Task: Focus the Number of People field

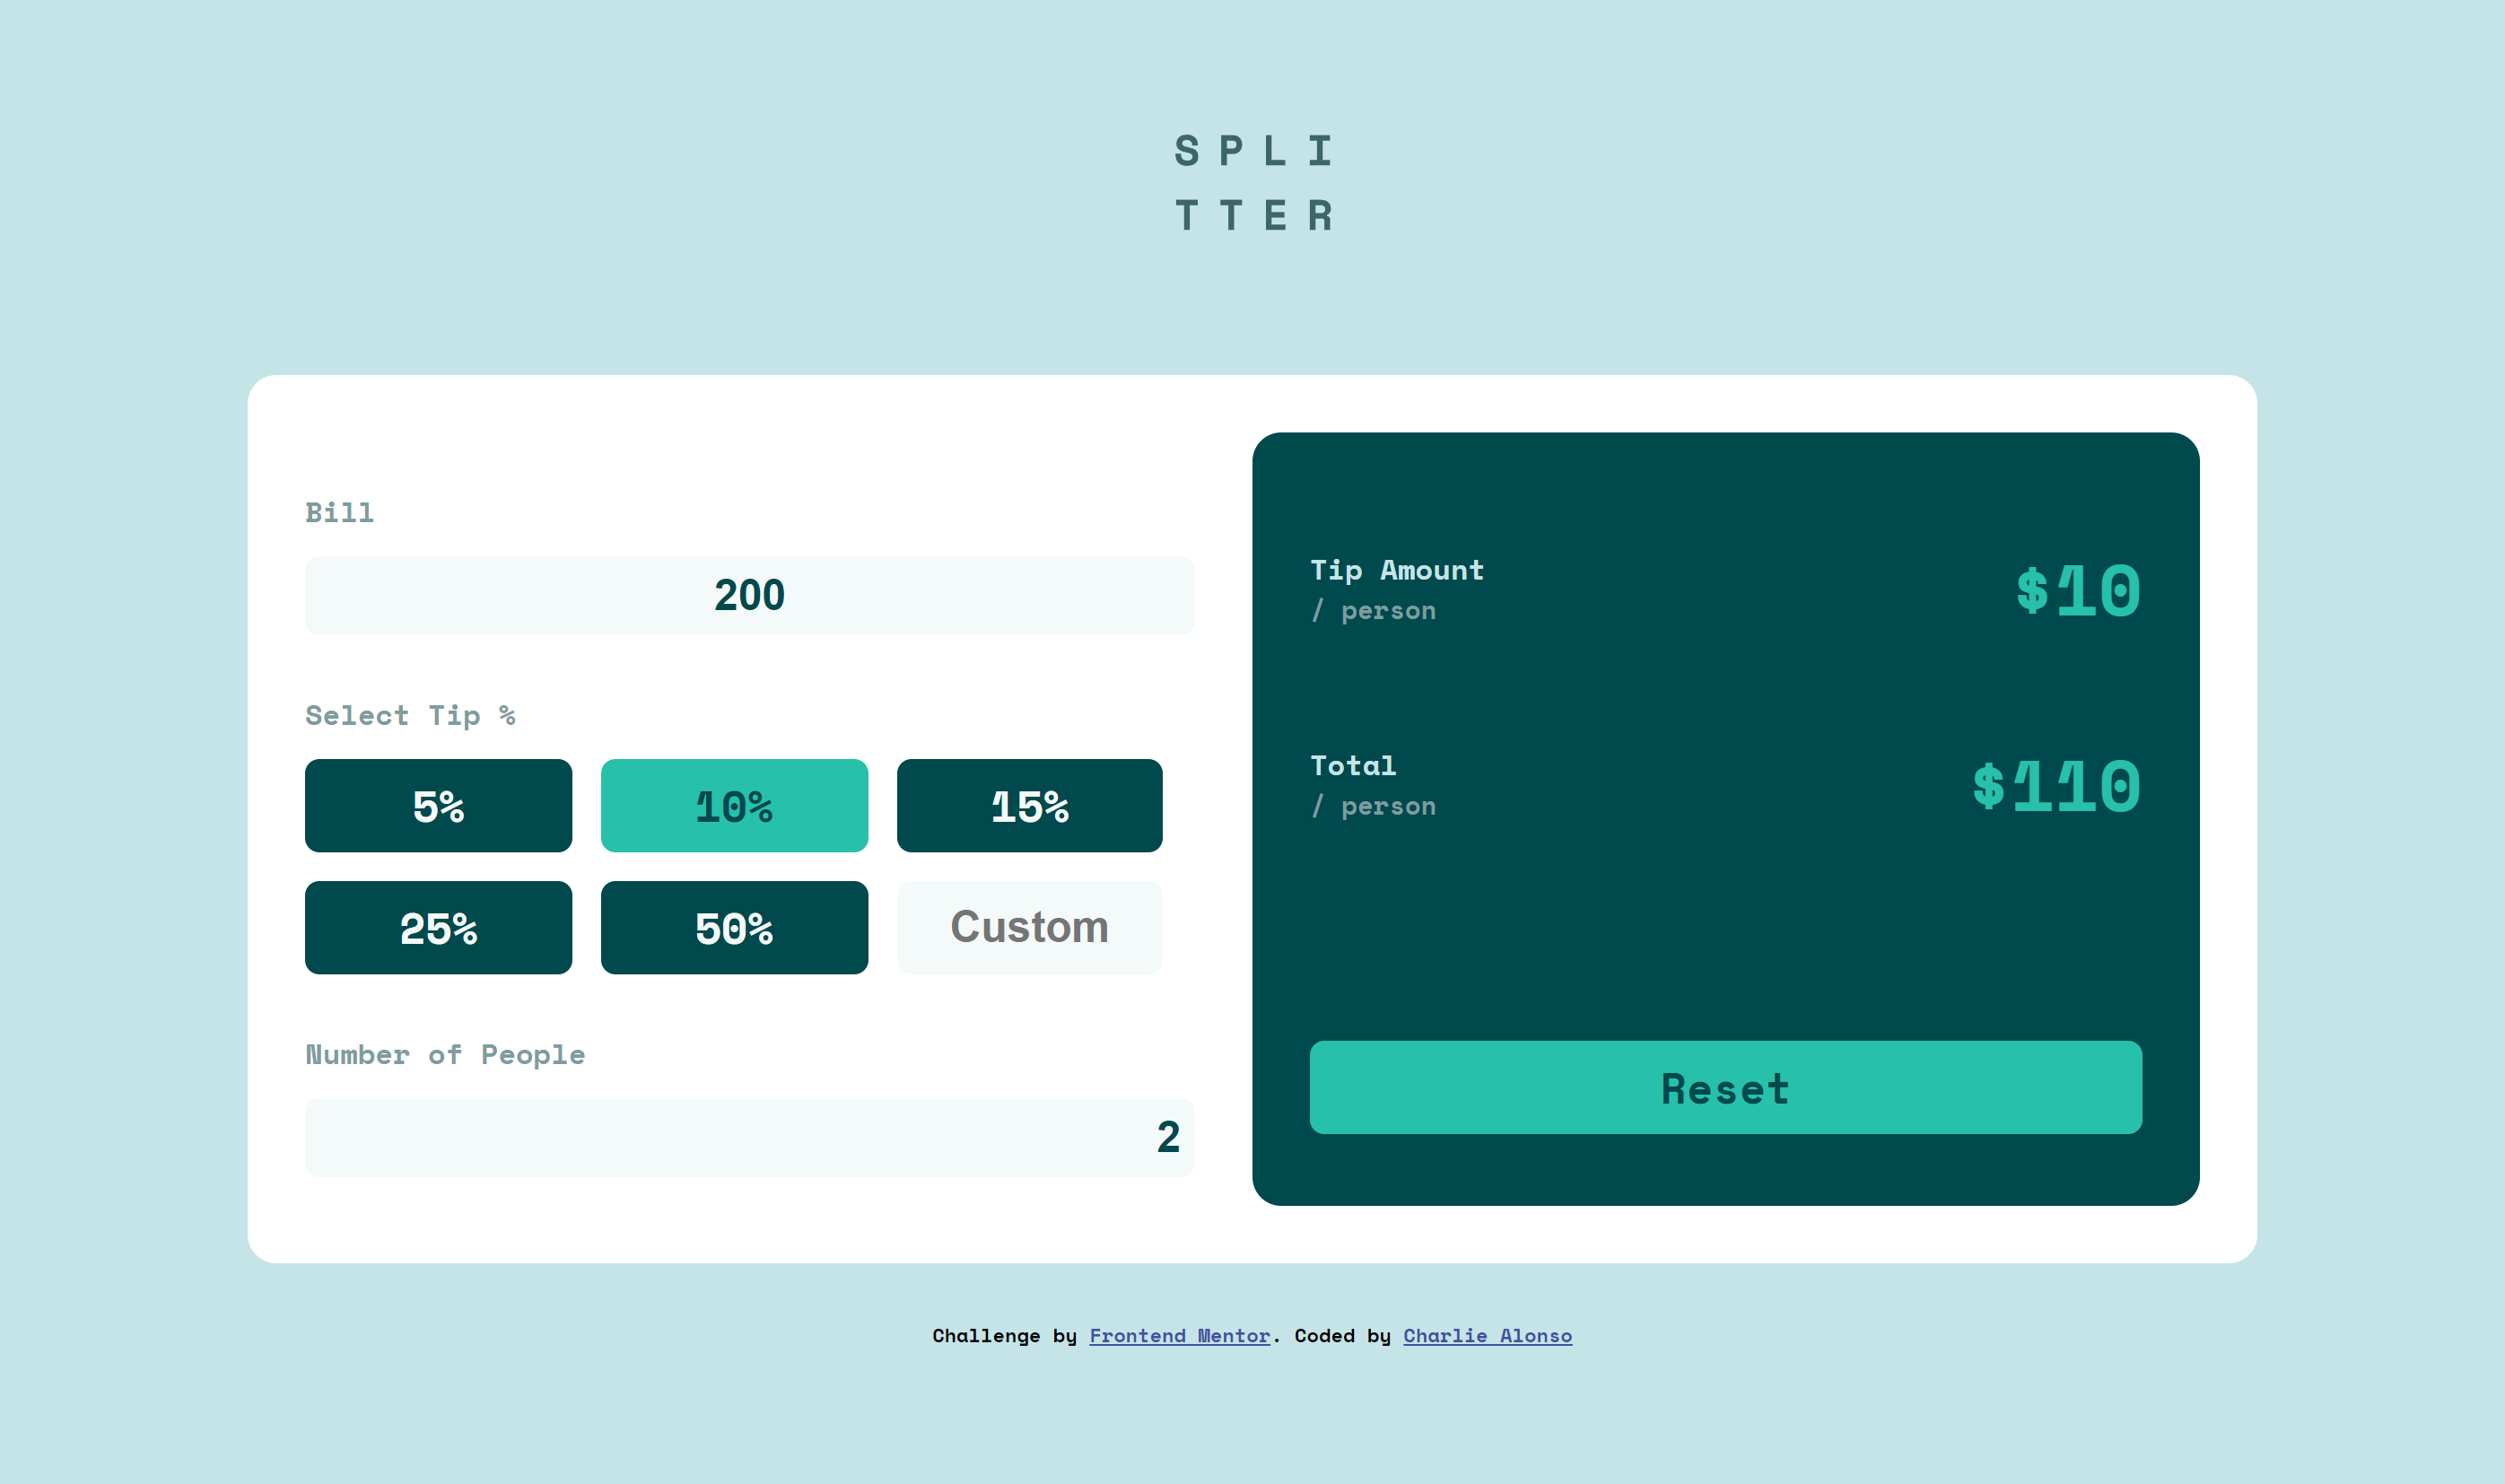Action: coord(749,1138)
